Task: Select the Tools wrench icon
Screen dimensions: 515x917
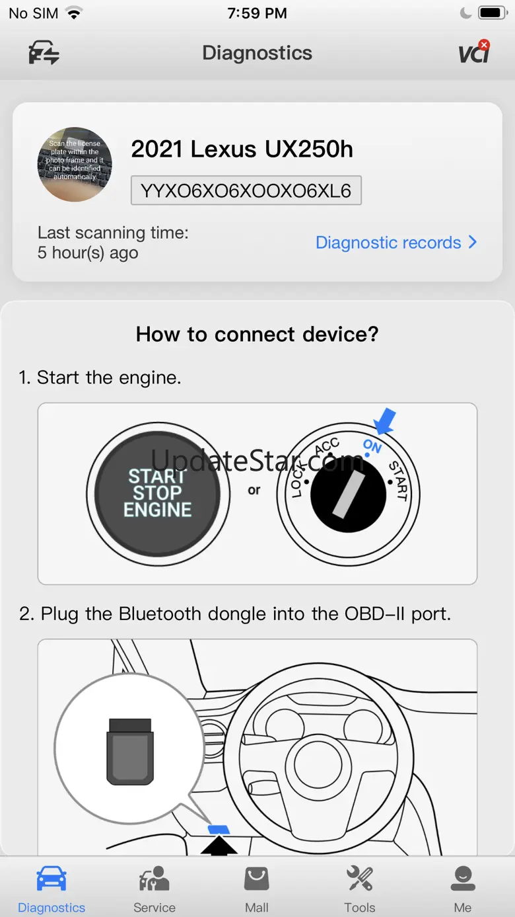Action: click(x=360, y=879)
